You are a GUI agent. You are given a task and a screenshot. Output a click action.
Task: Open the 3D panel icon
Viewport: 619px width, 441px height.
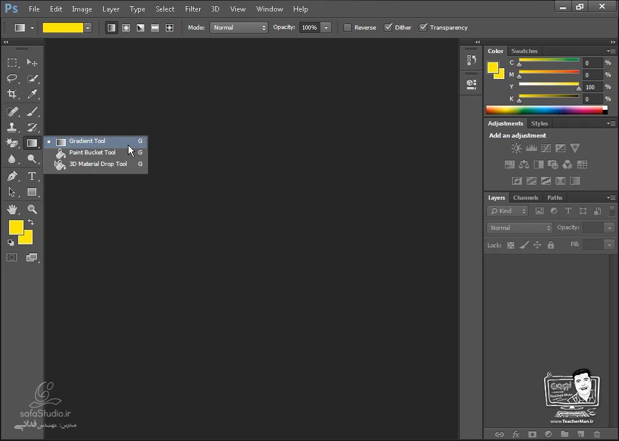click(471, 84)
